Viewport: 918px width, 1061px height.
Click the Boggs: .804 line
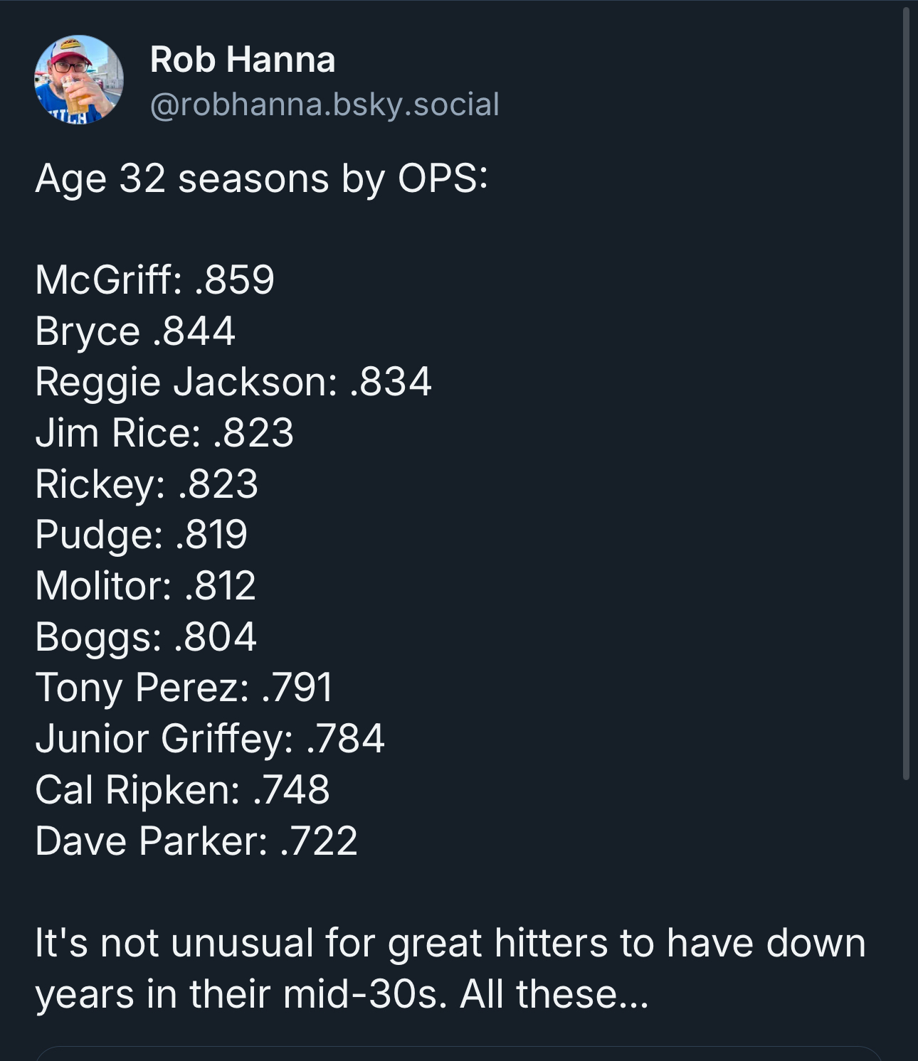146,636
